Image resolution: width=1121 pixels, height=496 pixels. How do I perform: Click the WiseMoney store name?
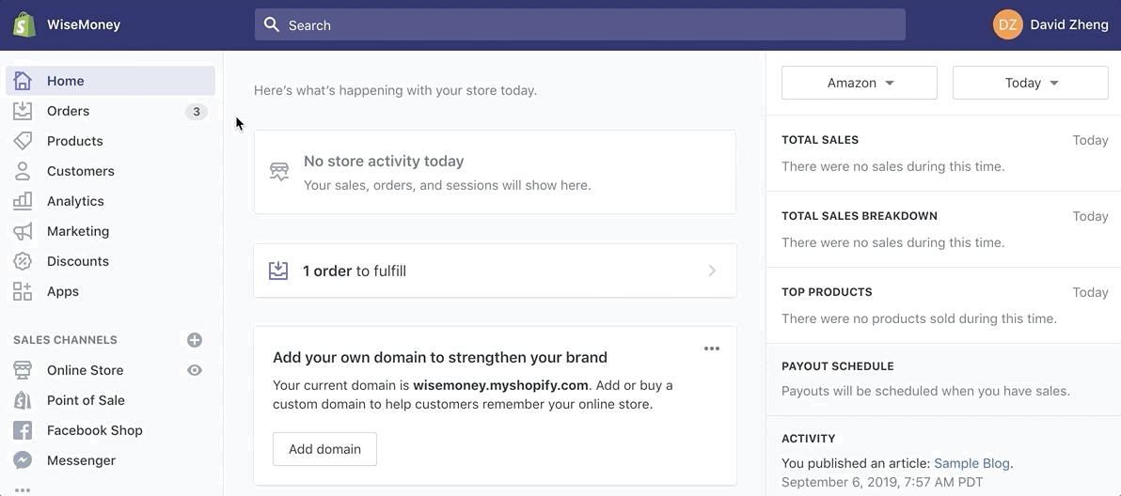tap(84, 25)
